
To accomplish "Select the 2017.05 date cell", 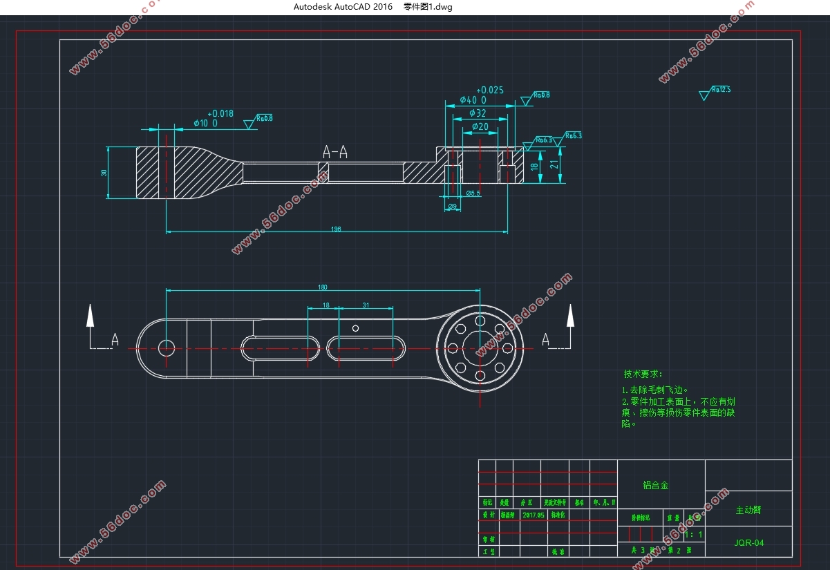I will [534, 515].
